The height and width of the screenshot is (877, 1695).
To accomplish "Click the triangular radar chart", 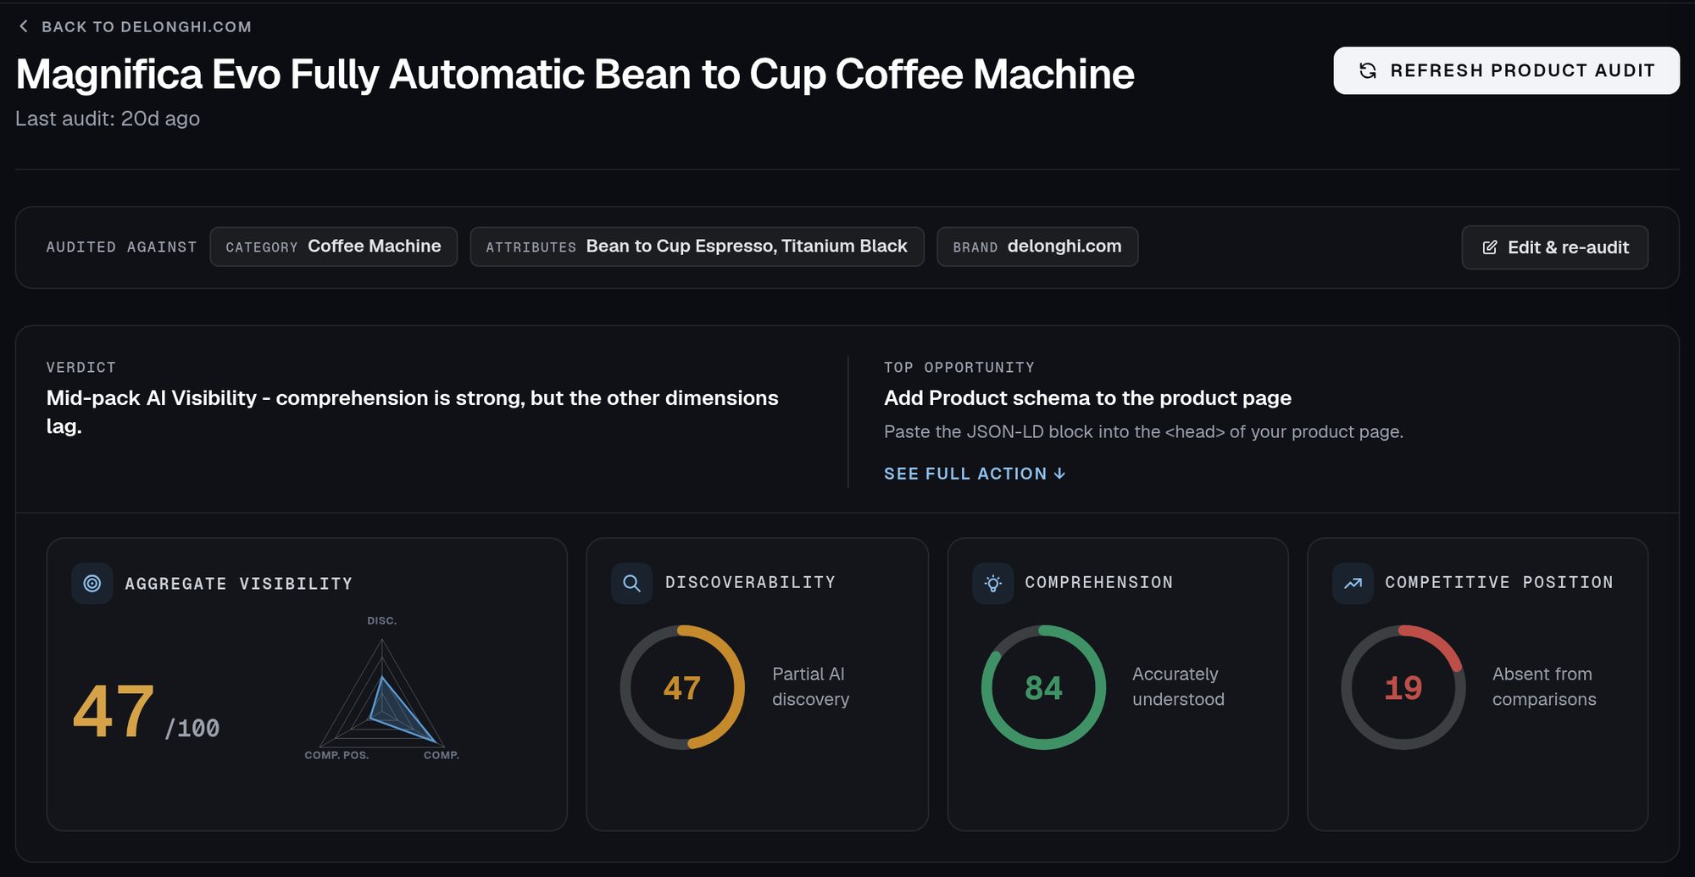I will pyautogui.click(x=382, y=695).
